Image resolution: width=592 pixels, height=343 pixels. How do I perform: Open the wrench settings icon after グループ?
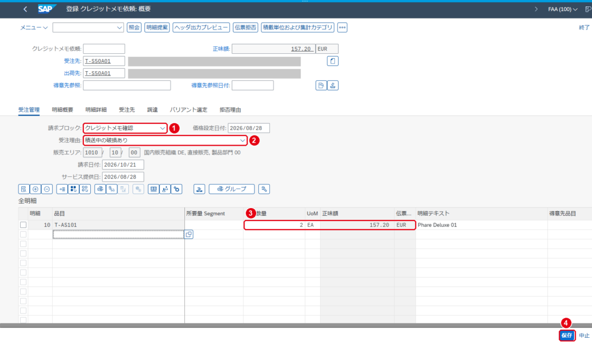click(264, 189)
